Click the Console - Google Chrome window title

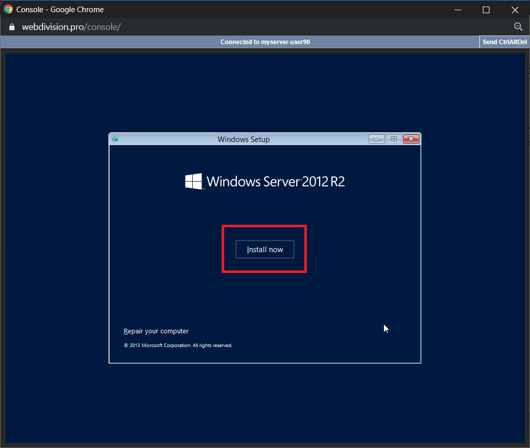coord(60,10)
